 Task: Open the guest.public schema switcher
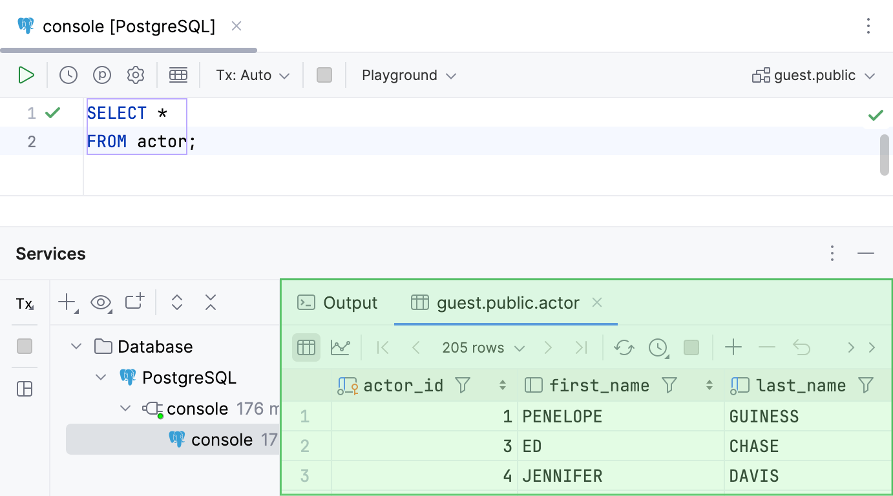(x=814, y=76)
